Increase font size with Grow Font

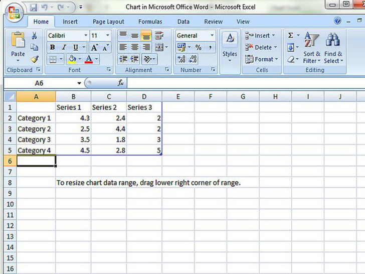click(94, 48)
